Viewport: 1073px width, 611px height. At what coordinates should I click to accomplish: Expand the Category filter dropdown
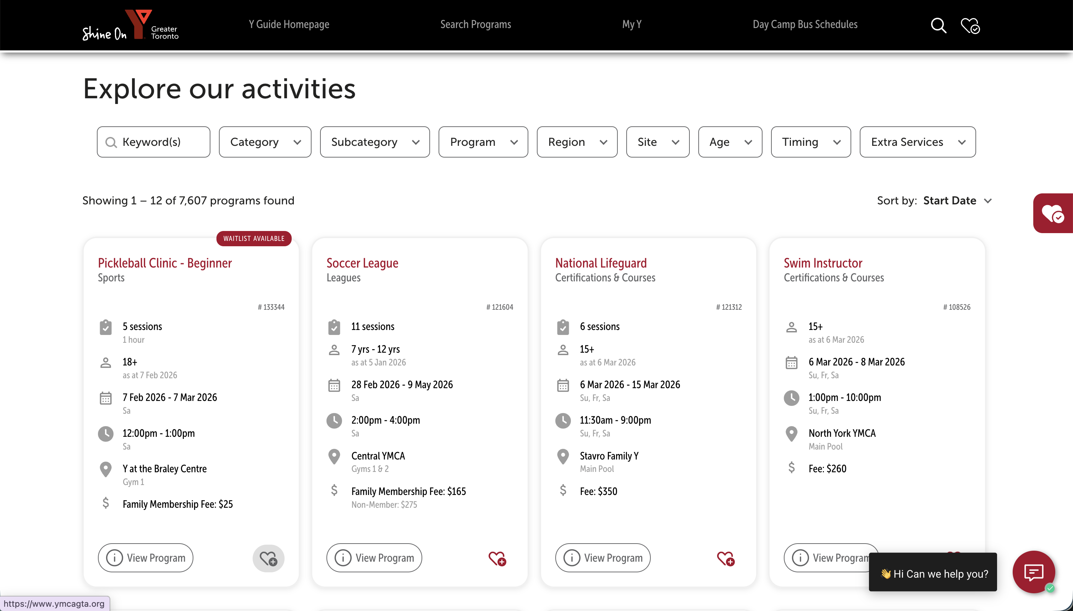[265, 142]
